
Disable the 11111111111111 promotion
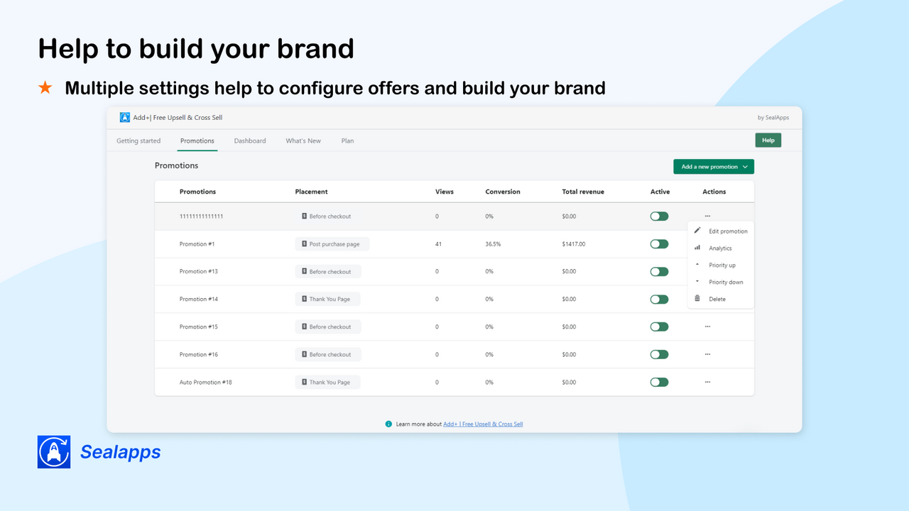[x=658, y=216]
